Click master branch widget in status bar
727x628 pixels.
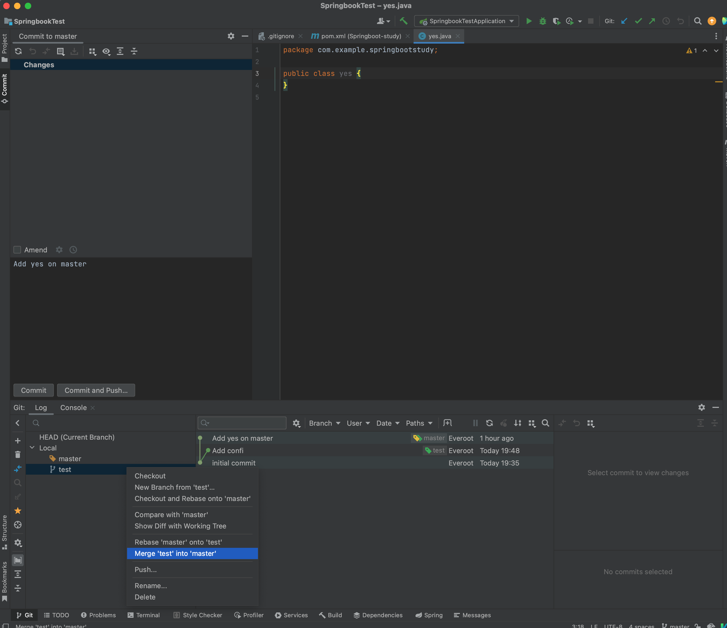[675, 626]
